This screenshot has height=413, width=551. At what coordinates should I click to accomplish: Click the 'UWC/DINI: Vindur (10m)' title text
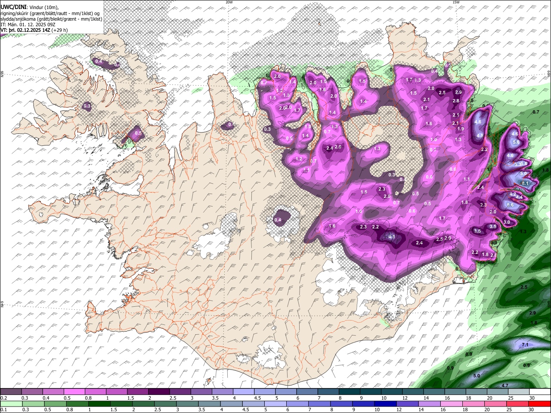(30, 7)
